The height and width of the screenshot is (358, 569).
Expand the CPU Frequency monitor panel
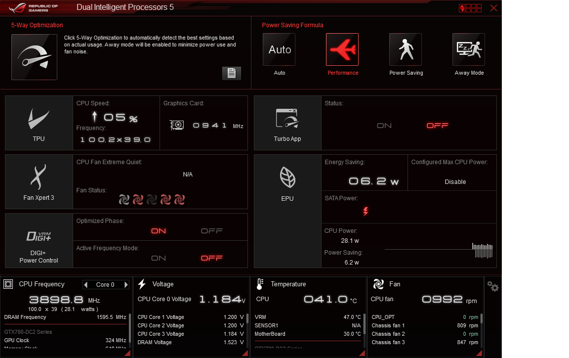[x=127, y=353]
